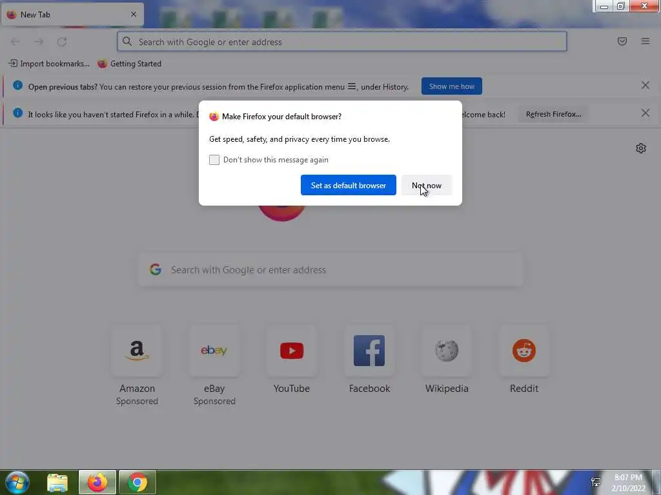Close the New Tab tab

tap(134, 14)
